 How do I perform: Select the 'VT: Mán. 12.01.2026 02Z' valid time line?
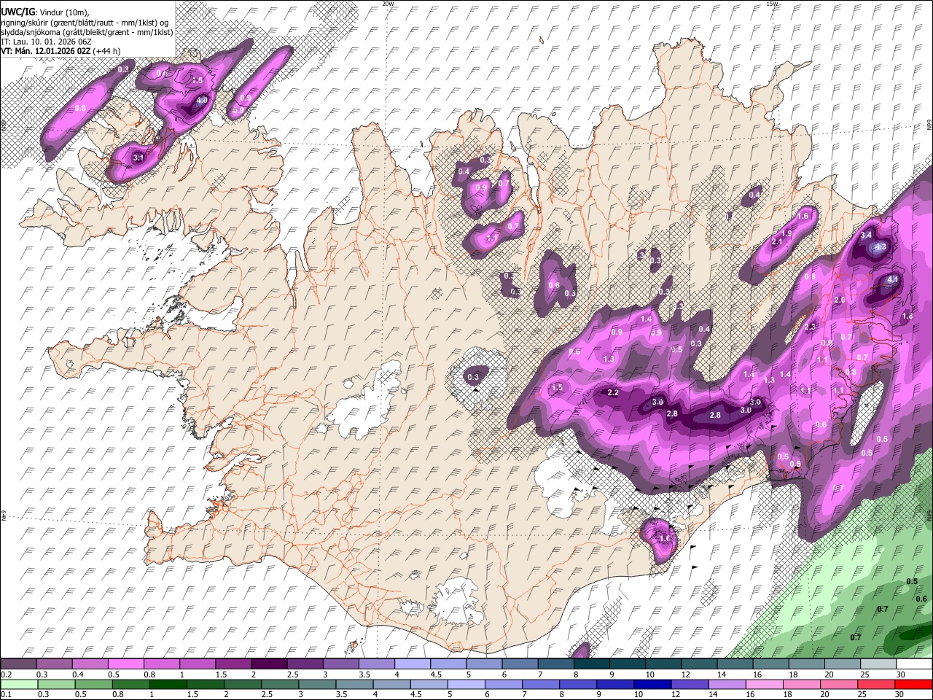pyautogui.click(x=46, y=51)
